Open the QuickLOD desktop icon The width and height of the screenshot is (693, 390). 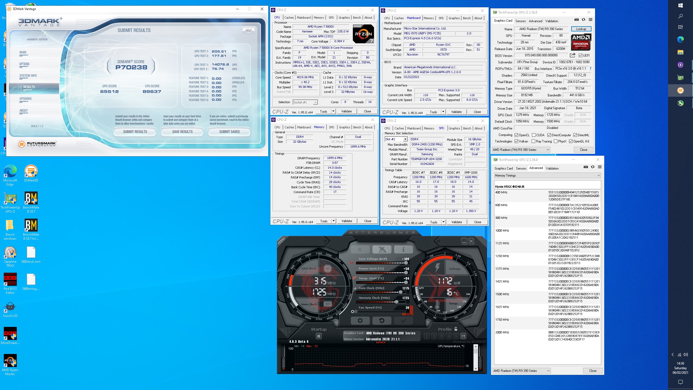(10, 309)
